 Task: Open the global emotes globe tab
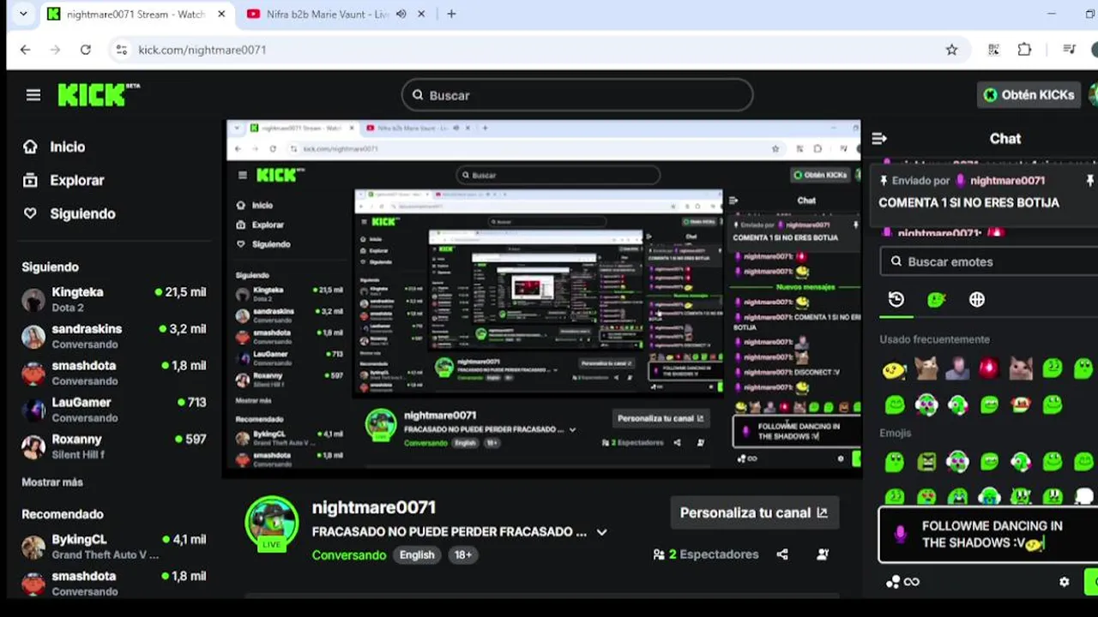click(x=977, y=300)
